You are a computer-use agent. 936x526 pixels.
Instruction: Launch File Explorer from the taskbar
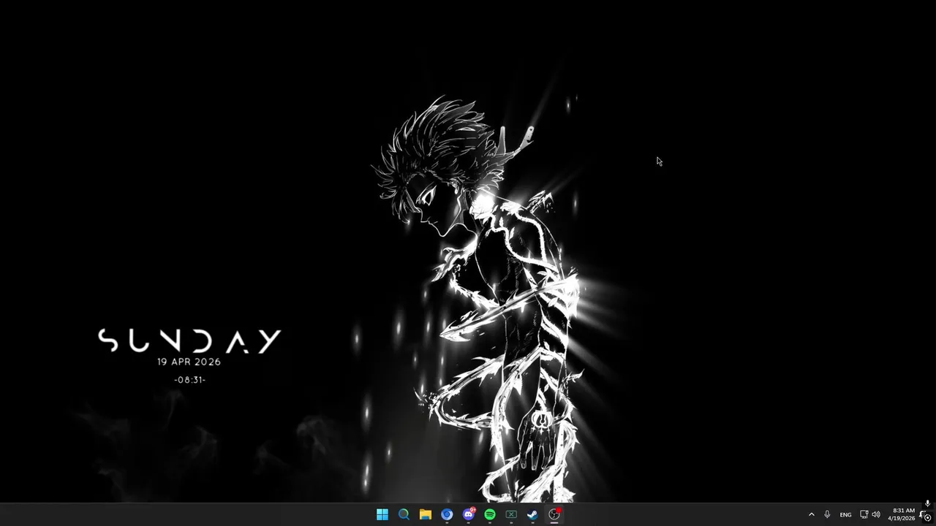pyautogui.click(x=425, y=514)
